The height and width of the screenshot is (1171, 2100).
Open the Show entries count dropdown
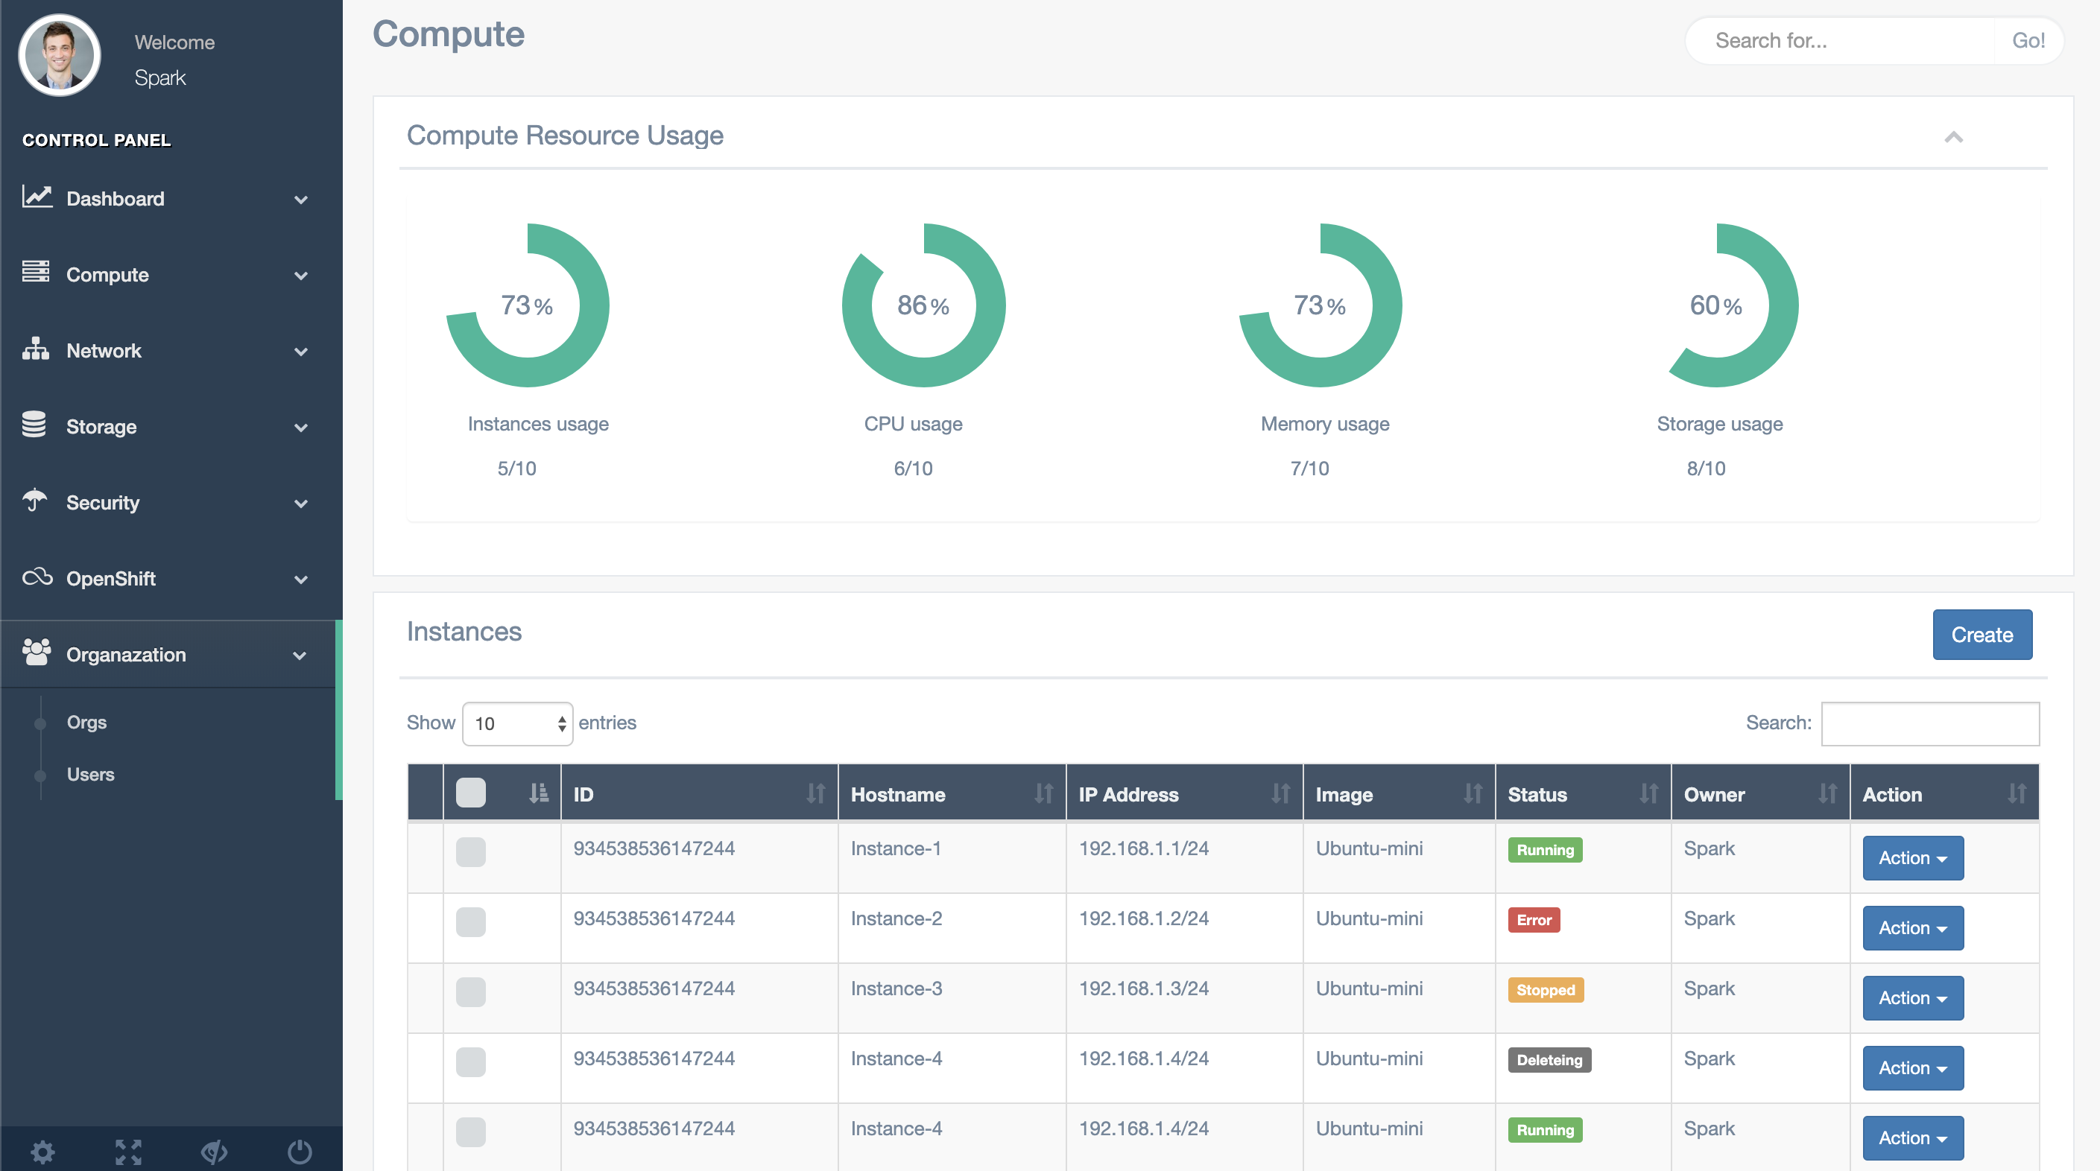(517, 723)
